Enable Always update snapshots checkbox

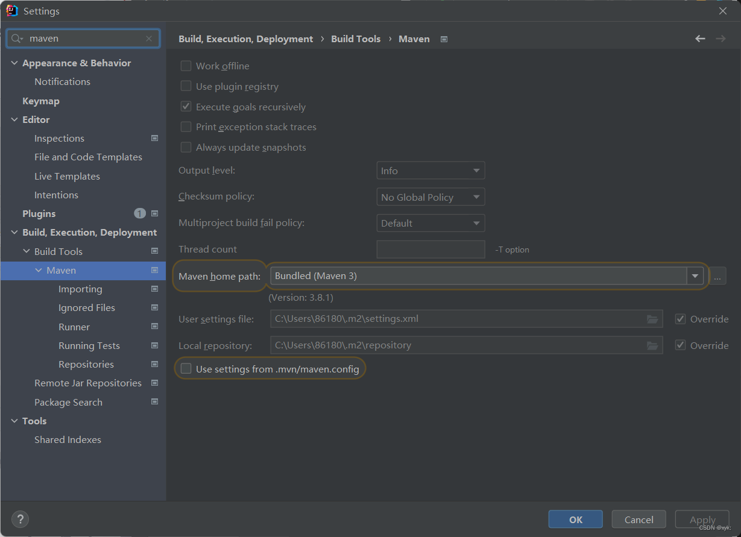click(186, 147)
